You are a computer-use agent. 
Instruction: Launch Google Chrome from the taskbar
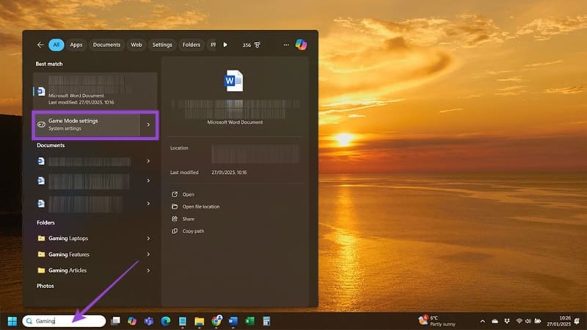coord(216,322)
